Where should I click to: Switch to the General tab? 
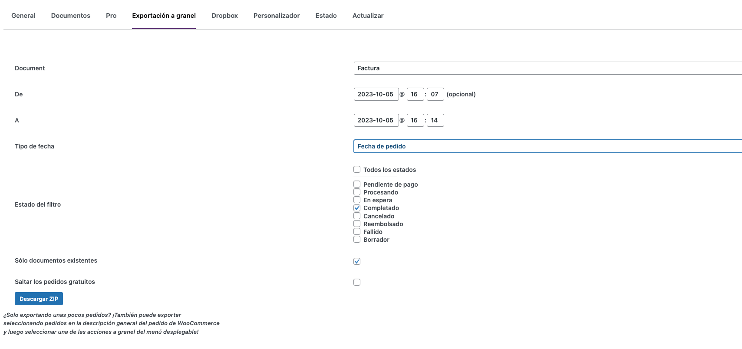pos(23,16)
